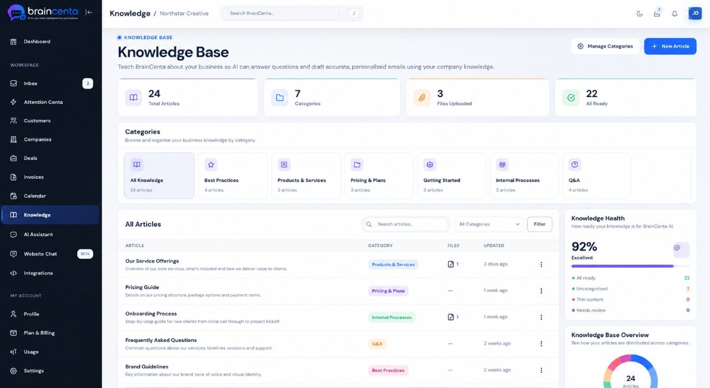Open notifications with the bell icon
Image resolution: width=710 pixels, height=388 pixels.
pos(674,14)
